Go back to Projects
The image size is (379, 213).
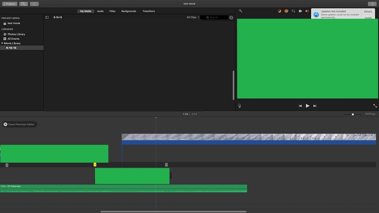[10, 4]
